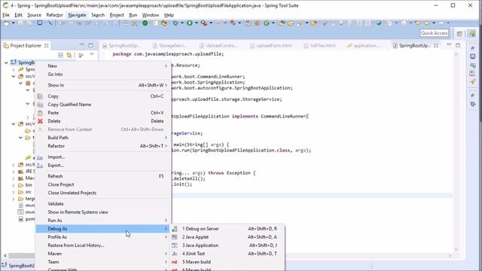Choose Refresh from the context menu
Image resolution: width=482 pixels, height=271 pixels.
(x=103, y=176)
